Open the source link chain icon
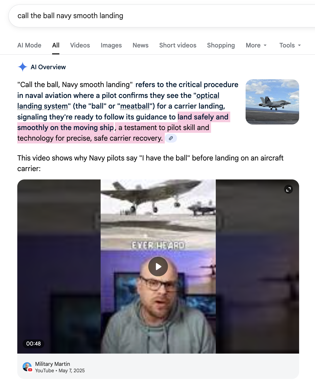This screenshot has height=384, width=315. [171, 138]
